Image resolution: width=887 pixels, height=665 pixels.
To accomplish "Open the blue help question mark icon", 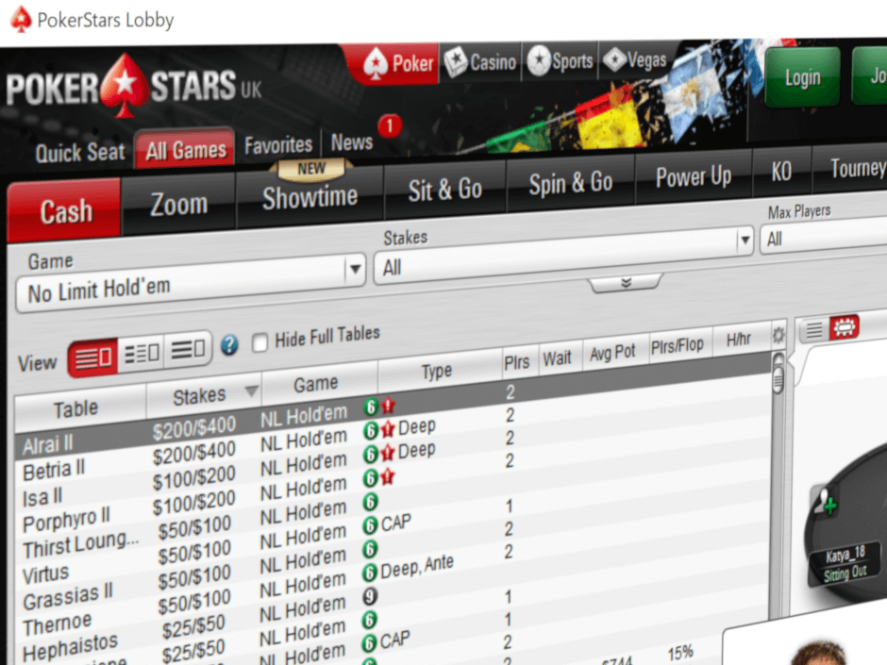I will (x=228, y=346).
